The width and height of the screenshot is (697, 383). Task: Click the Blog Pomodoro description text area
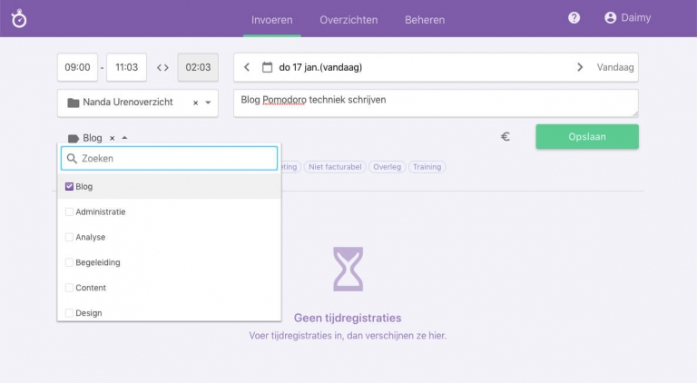[436, 103]
